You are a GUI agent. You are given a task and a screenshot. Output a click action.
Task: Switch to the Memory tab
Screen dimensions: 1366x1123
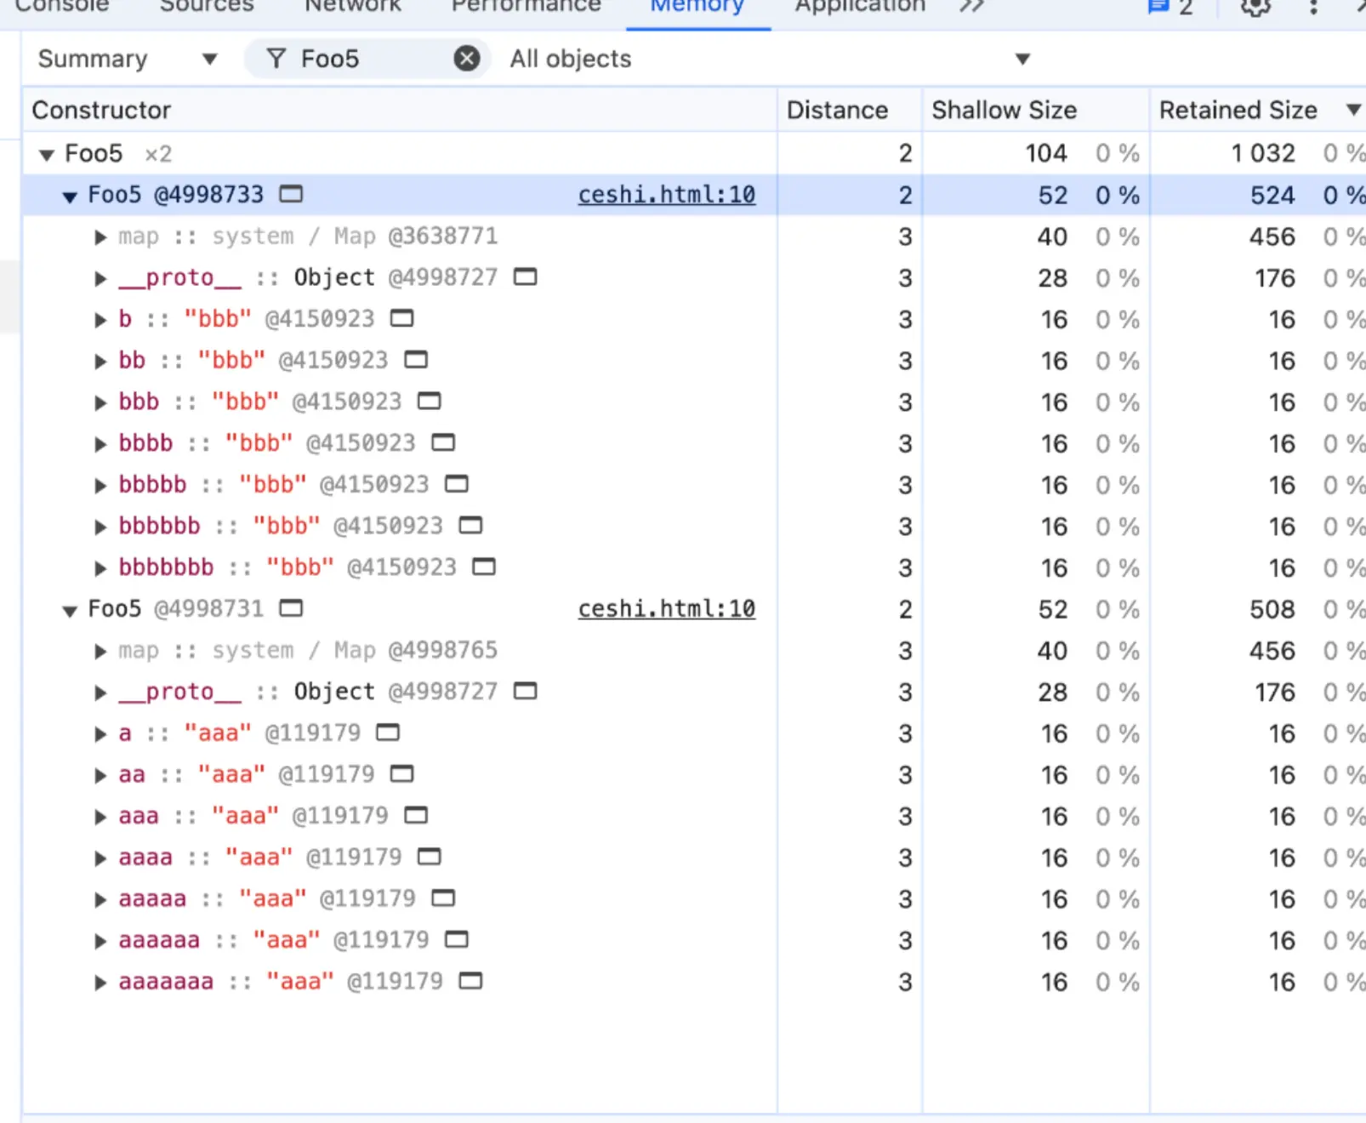point(697,8)
